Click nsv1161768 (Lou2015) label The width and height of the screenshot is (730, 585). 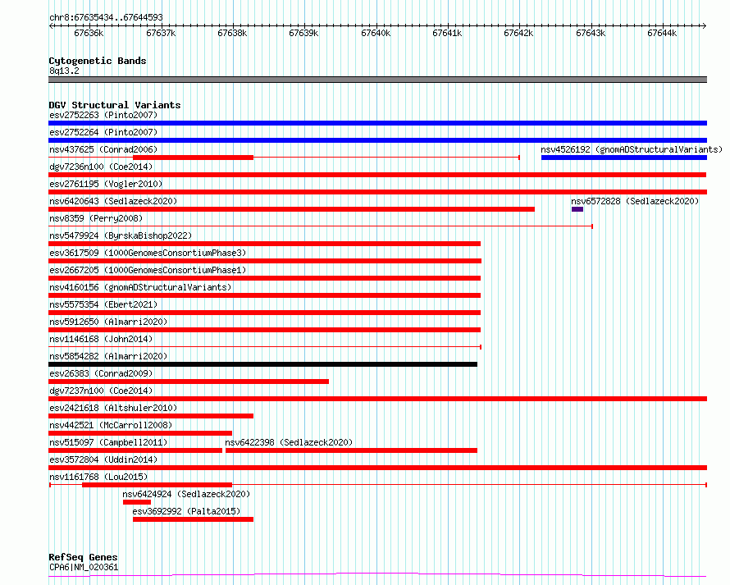click(x=98, y=477)
